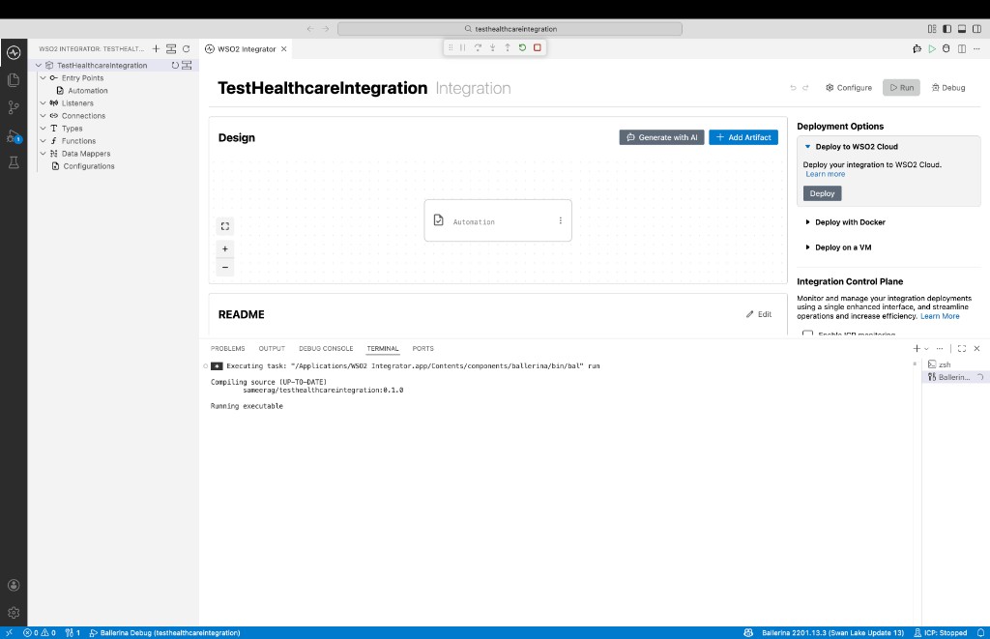Toggle the Connections tree node chevron
This screenshot has width=990, height=639.
pos(43,116)
